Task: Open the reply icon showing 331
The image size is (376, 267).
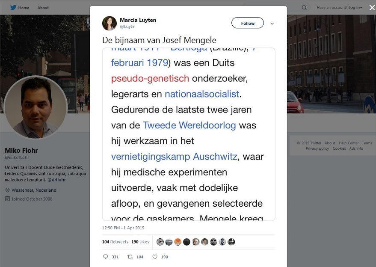Action: tap(106, 257)
